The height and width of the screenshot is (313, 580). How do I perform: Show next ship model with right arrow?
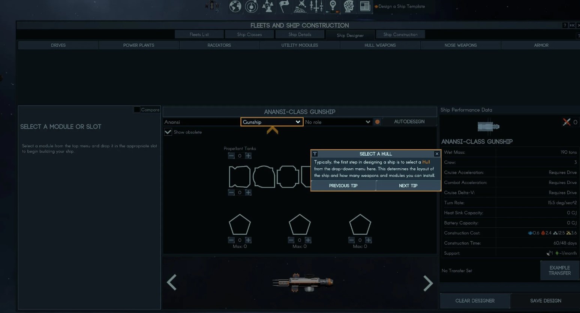coord(428,283)
